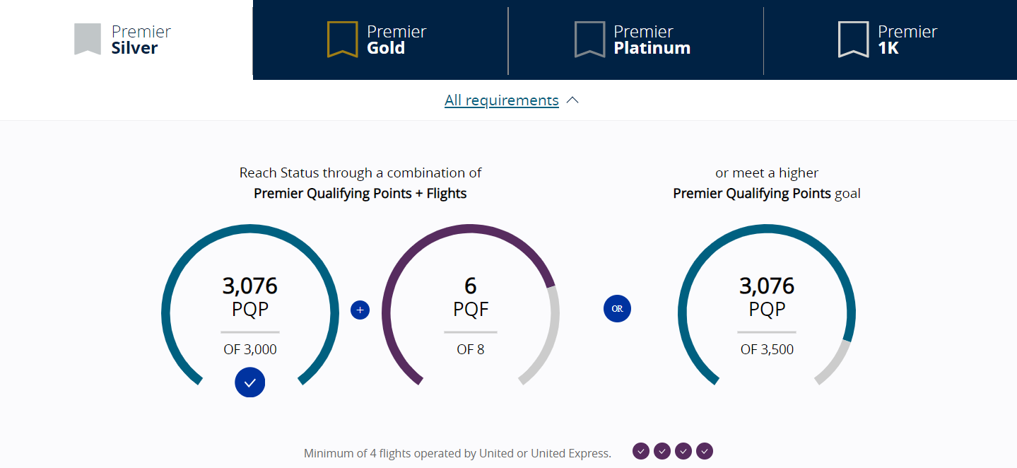The image size is (1017, 468).
Task: Click the Premier Platinum flag icon
Action: point(589,40)
